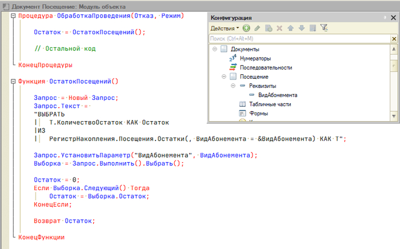Select the Посещение document in tree
The height and width of the screenshot is (249, 400).
click(254, 77)
